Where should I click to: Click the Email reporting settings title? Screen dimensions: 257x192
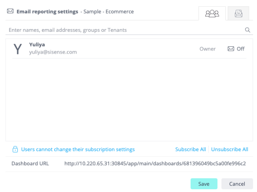47,12
